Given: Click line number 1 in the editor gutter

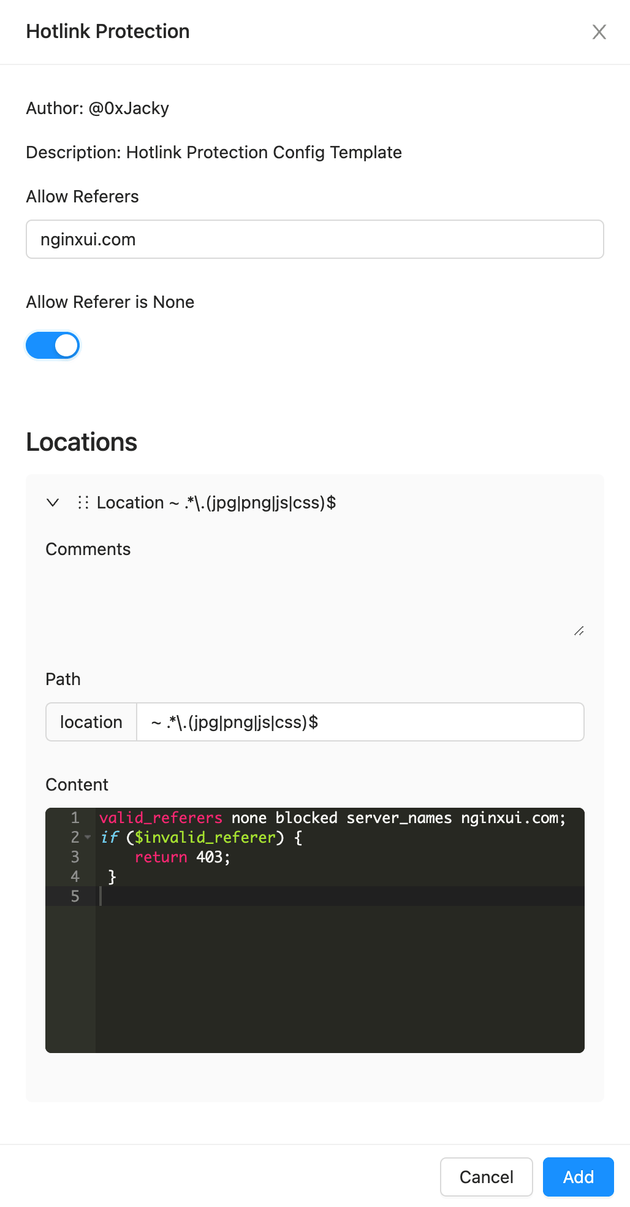Looking at the screenshot, I should [75, 818].
